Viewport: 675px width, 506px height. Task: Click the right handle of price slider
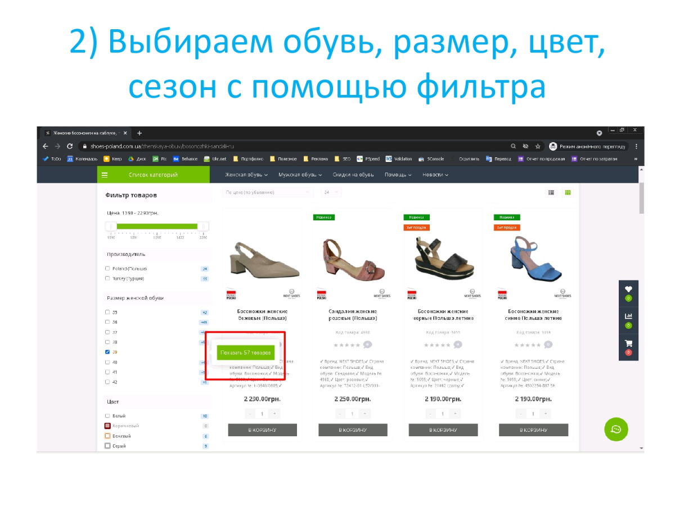(x=203, y=226)
